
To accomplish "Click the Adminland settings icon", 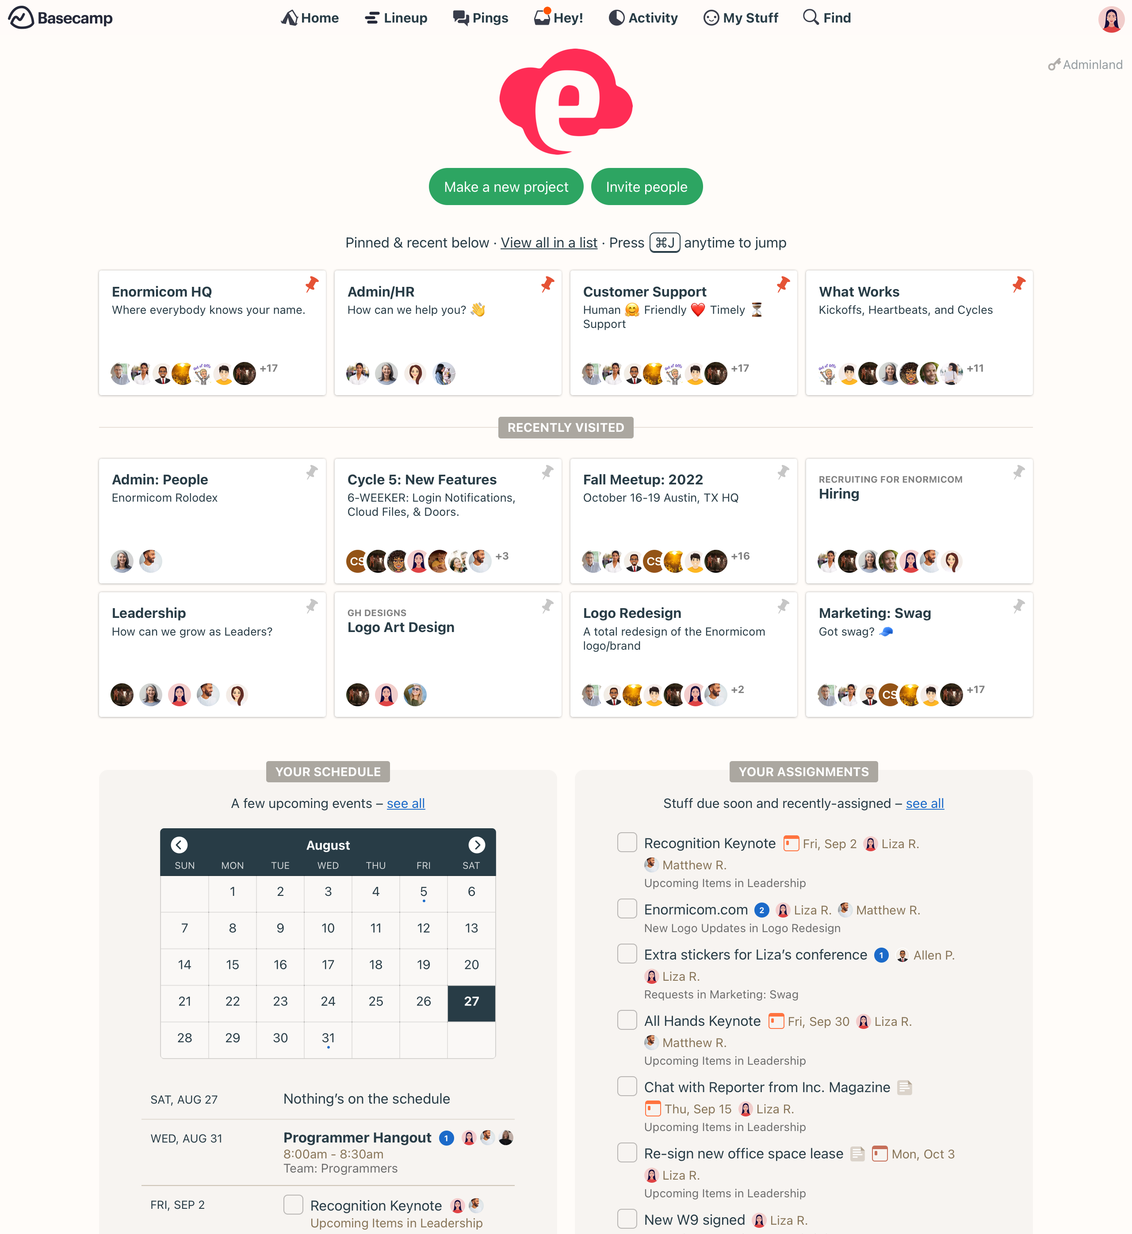I will [x=1055, y=65].
